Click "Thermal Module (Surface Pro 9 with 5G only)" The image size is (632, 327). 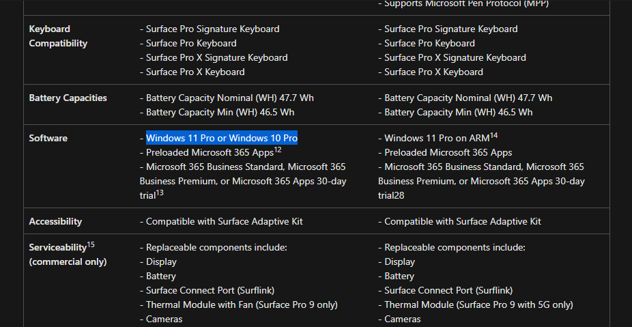tap(478, 305)
